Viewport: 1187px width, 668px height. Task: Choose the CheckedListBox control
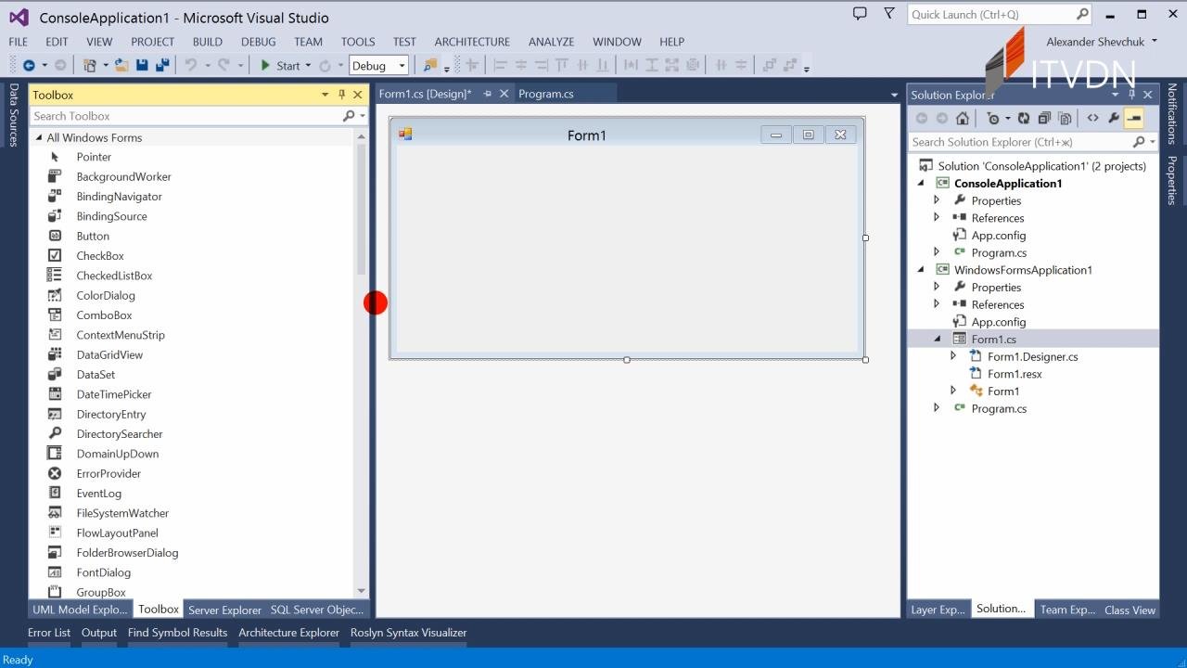point(114,276)
